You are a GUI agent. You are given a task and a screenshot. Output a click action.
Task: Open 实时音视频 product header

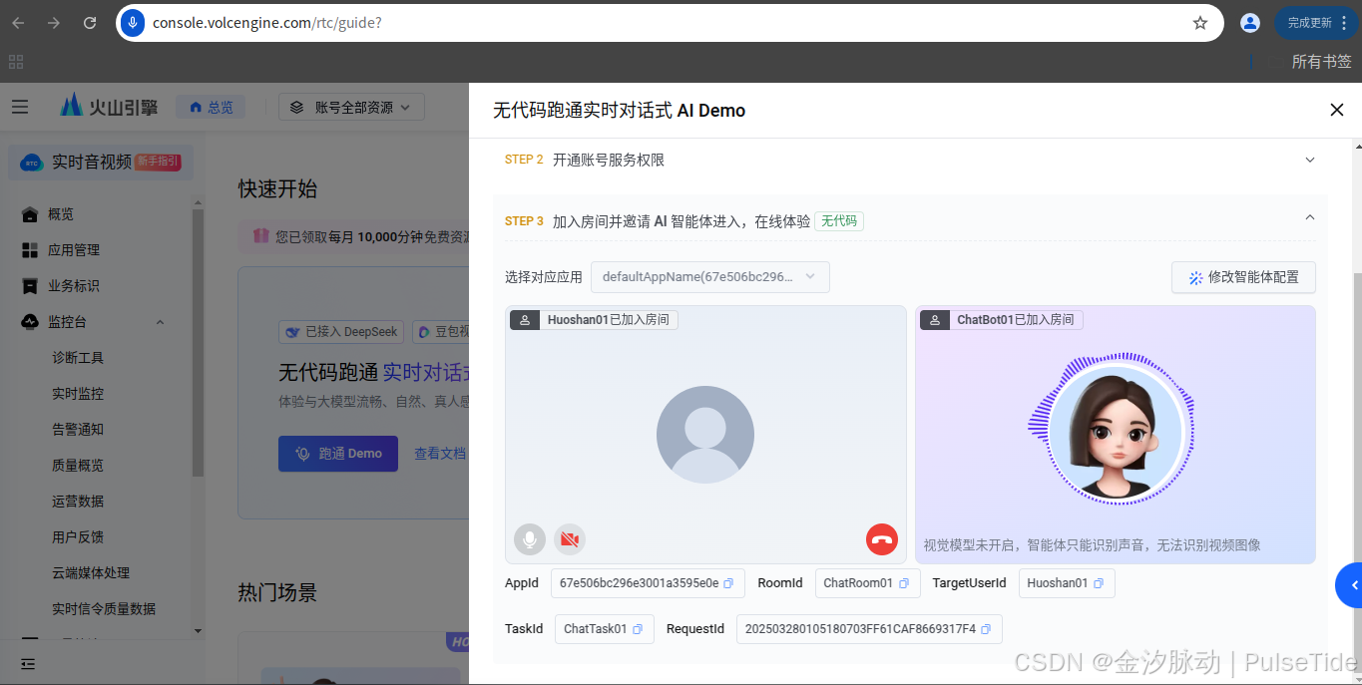click(100, 162)
